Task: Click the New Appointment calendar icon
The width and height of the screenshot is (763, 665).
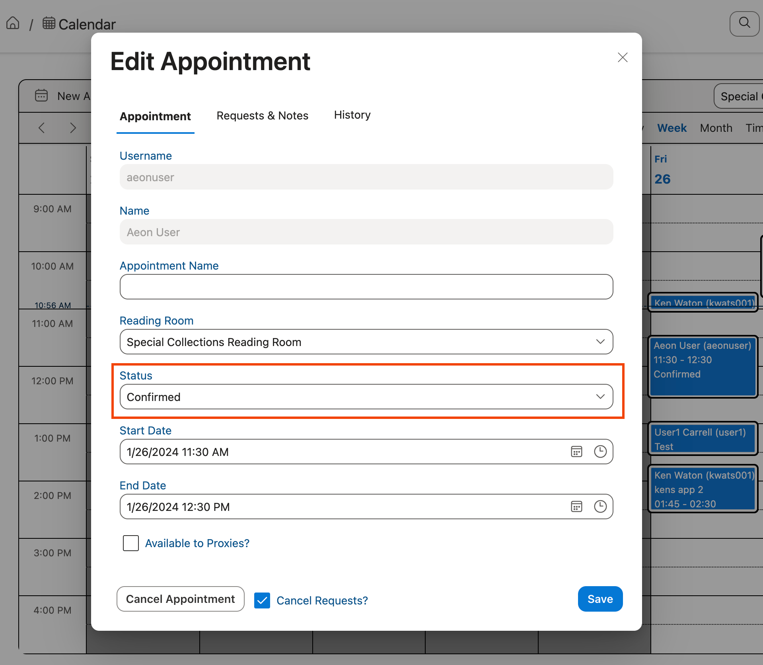Action: pos(41,96)
